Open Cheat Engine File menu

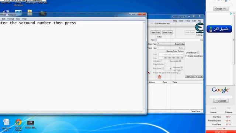(199, 21)
